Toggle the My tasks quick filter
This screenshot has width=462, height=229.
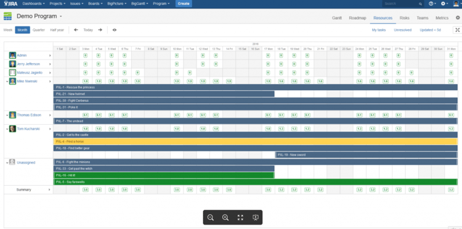[x=379, y=30]
